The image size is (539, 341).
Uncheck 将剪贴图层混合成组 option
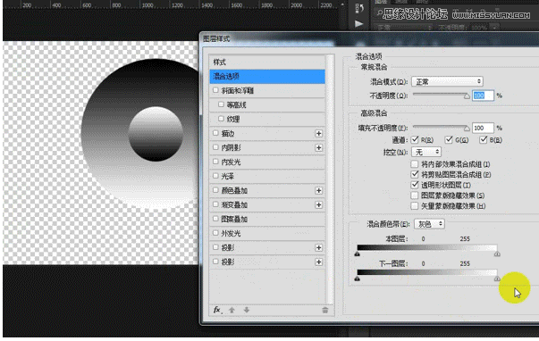415,174
